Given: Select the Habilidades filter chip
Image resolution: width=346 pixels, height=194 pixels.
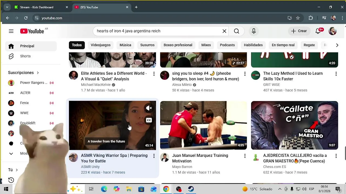Looking at the screenshot, I should (253, 45).
